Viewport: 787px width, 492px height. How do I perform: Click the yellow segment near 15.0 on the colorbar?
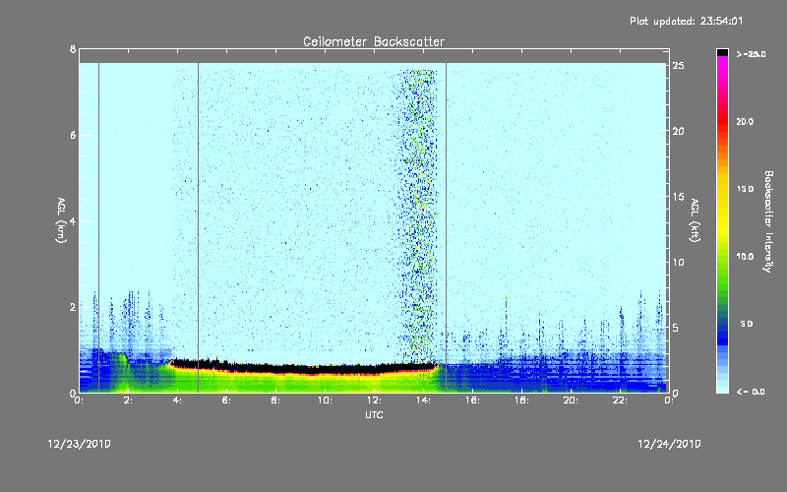point(722,189)
